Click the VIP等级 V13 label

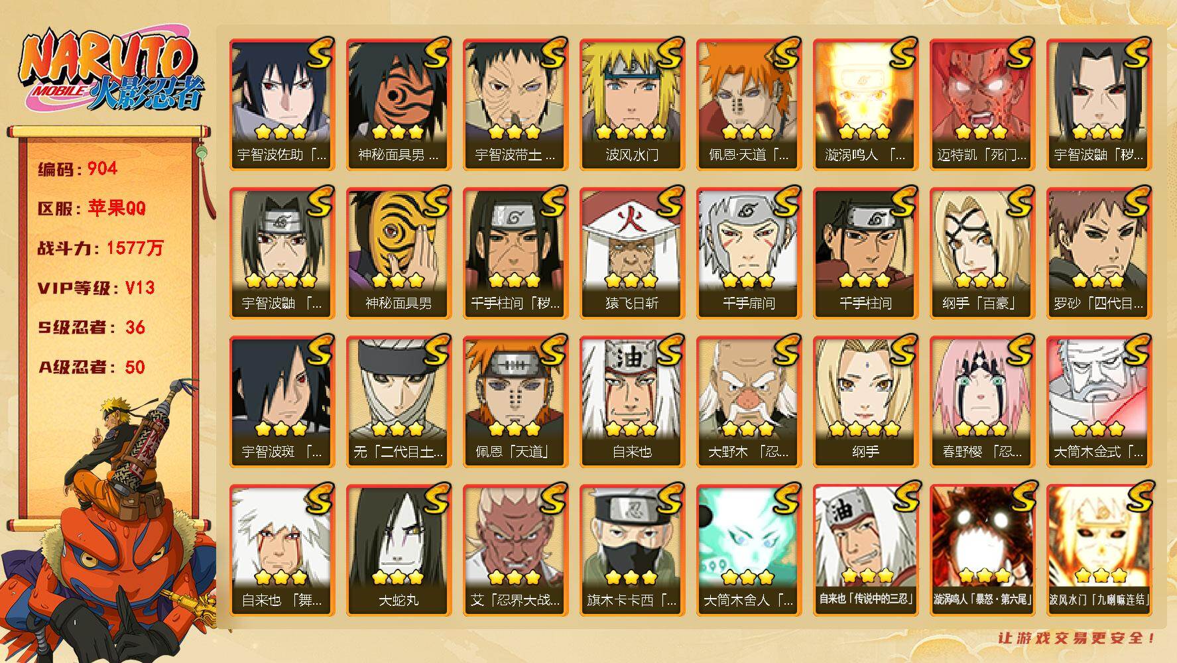tap(96, 288)
